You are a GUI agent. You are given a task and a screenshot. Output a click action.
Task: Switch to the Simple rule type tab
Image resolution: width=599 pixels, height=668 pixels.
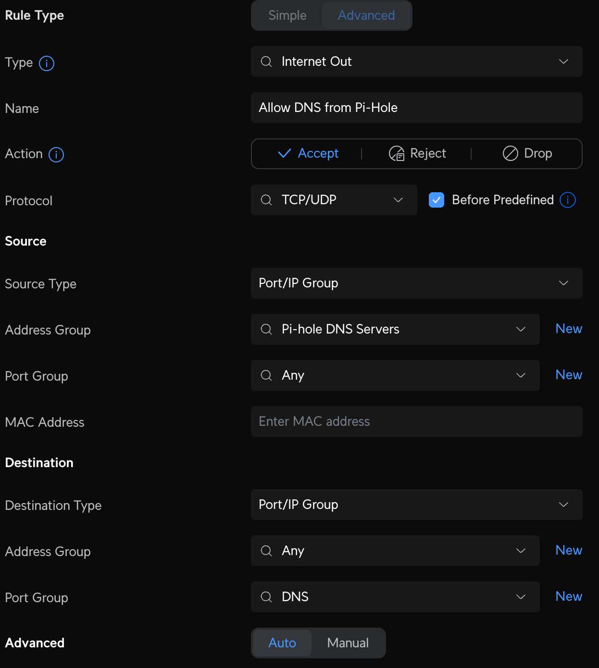click(x=287, y=15)
